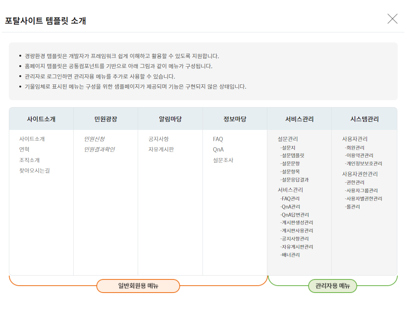The width and height of the screenshot is (407, 318).
Task: Go to 자유게시판 under 알림마당
Action: click(x=161, y=149)
